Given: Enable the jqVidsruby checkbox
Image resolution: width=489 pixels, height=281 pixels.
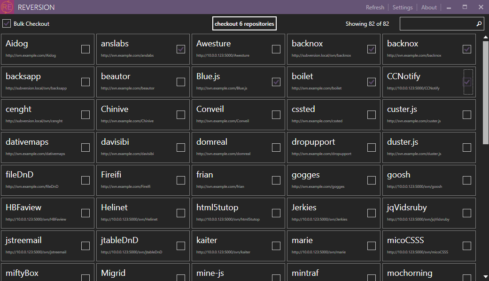Looking at the screenshot, I should click(467, 213).
